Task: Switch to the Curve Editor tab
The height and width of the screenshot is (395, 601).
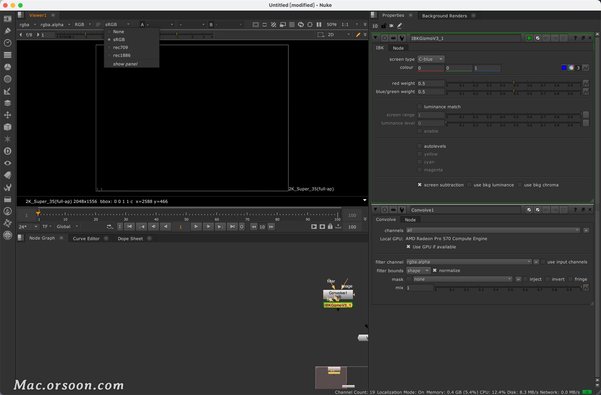Action: click(86, 239)
